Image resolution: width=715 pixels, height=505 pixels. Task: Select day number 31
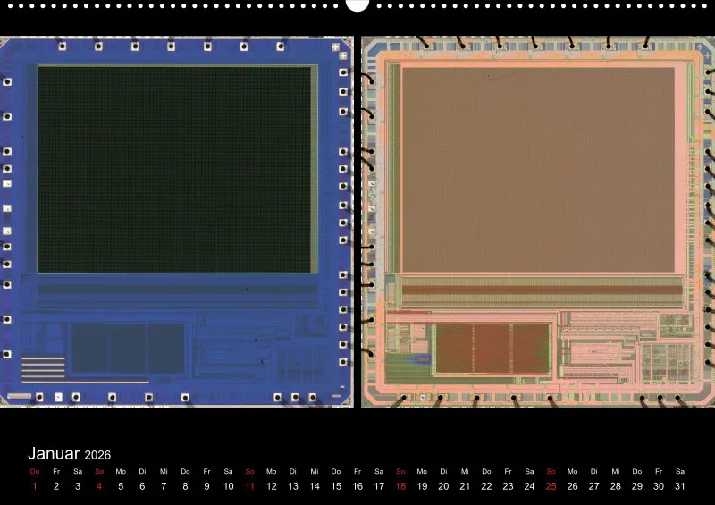coord(680,486)
